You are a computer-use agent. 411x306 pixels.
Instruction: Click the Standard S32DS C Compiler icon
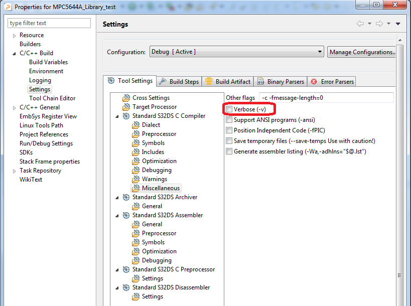126,116
